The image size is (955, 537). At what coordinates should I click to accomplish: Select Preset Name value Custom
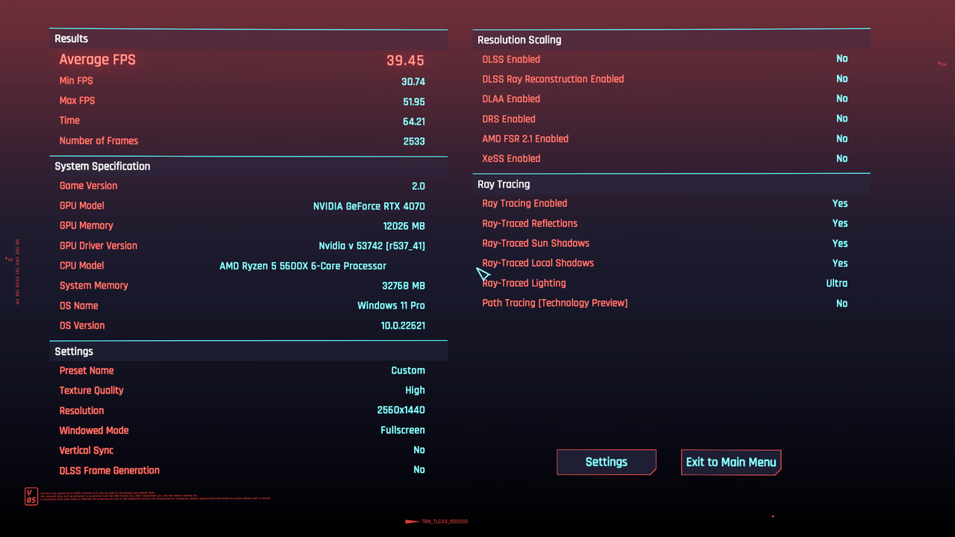click(x=408, y=371)
